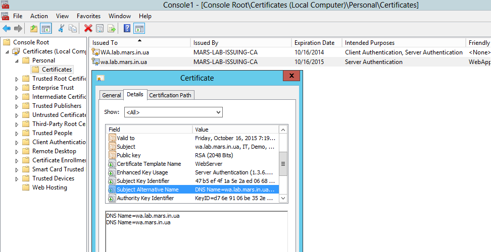Image resolution: width=491 pixels, height=252 pixels.
Task: Collapse the Personal folder node
Action: [17, 61]
